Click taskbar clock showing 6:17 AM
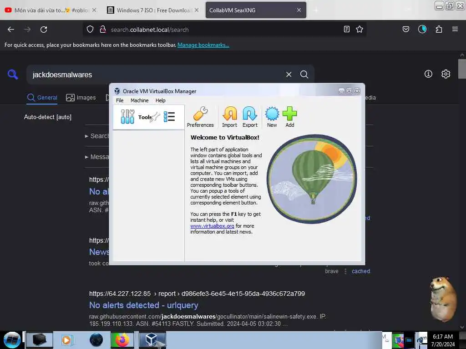 pos(443,340)
